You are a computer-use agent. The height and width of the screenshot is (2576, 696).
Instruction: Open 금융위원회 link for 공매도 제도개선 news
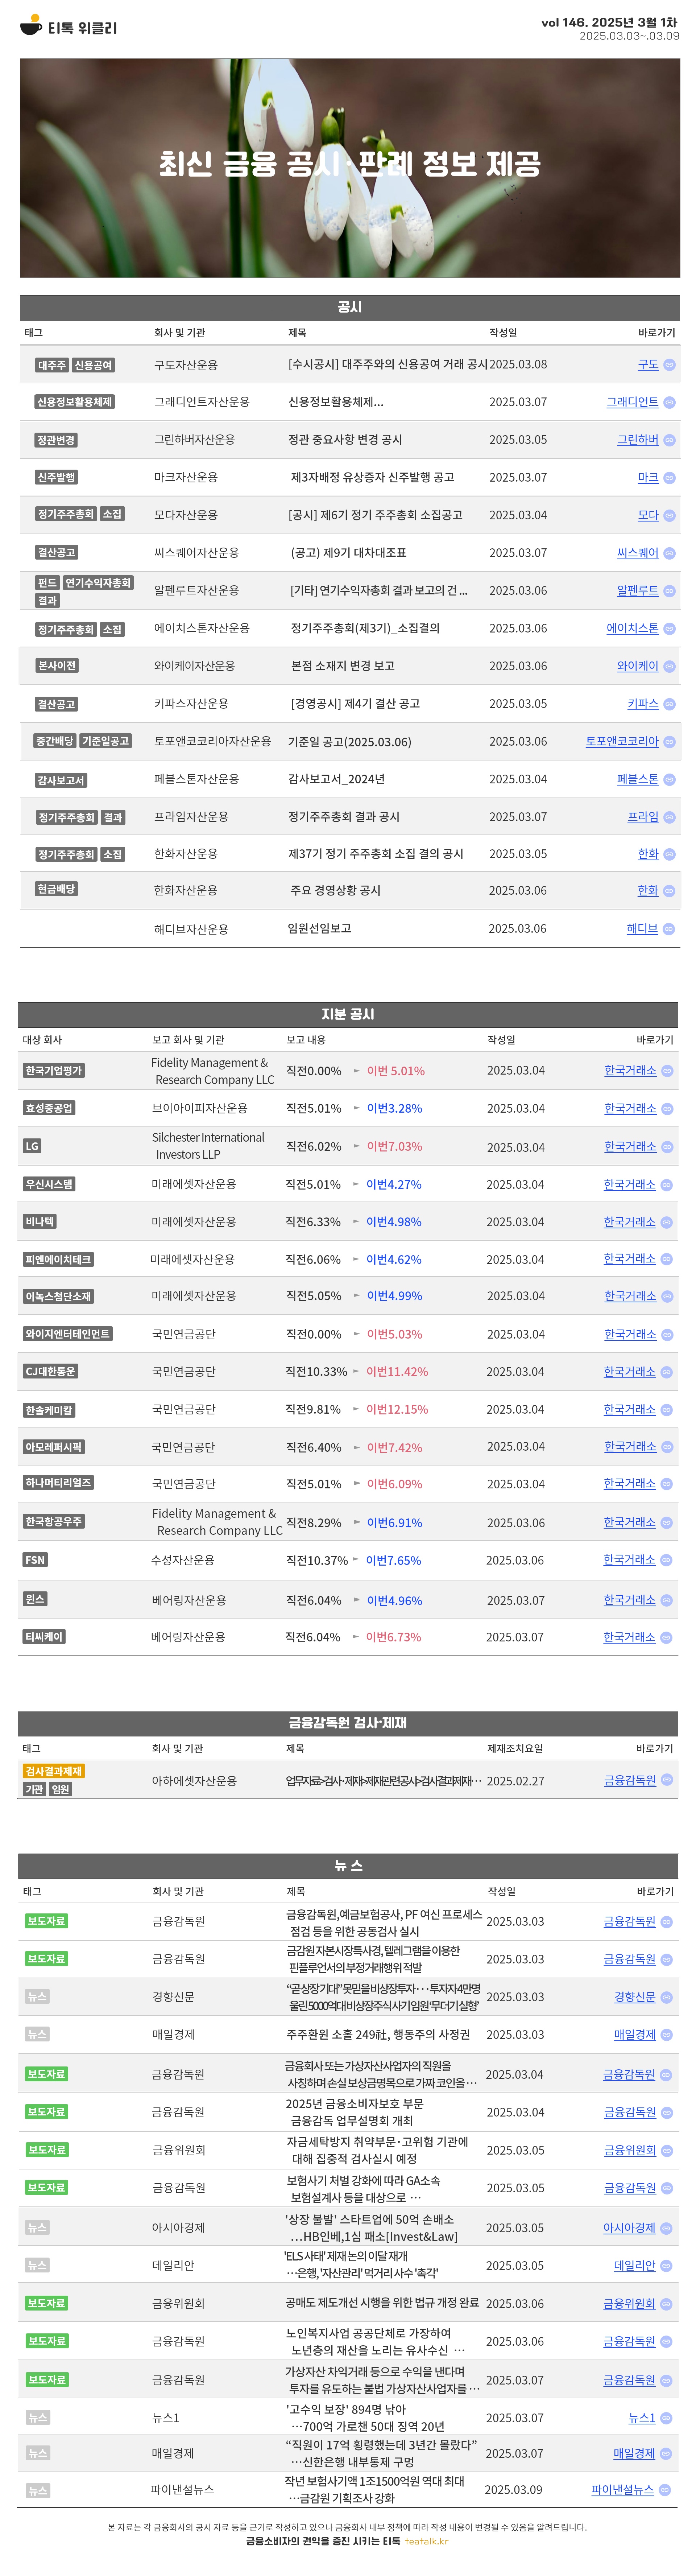(x=629, y=2304)
